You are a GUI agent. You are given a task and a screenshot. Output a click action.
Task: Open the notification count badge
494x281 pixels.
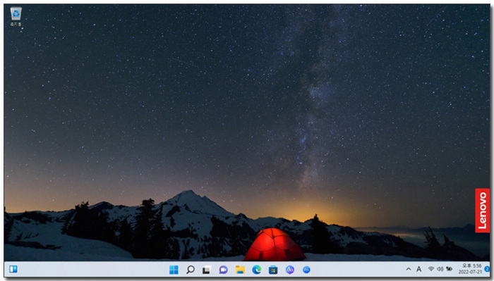[x=487, y=269]
